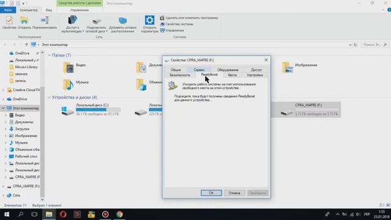The height and width of the screenshot is (220, 391).
Task: Click the search box in Explorer
Action: (375, 45)
